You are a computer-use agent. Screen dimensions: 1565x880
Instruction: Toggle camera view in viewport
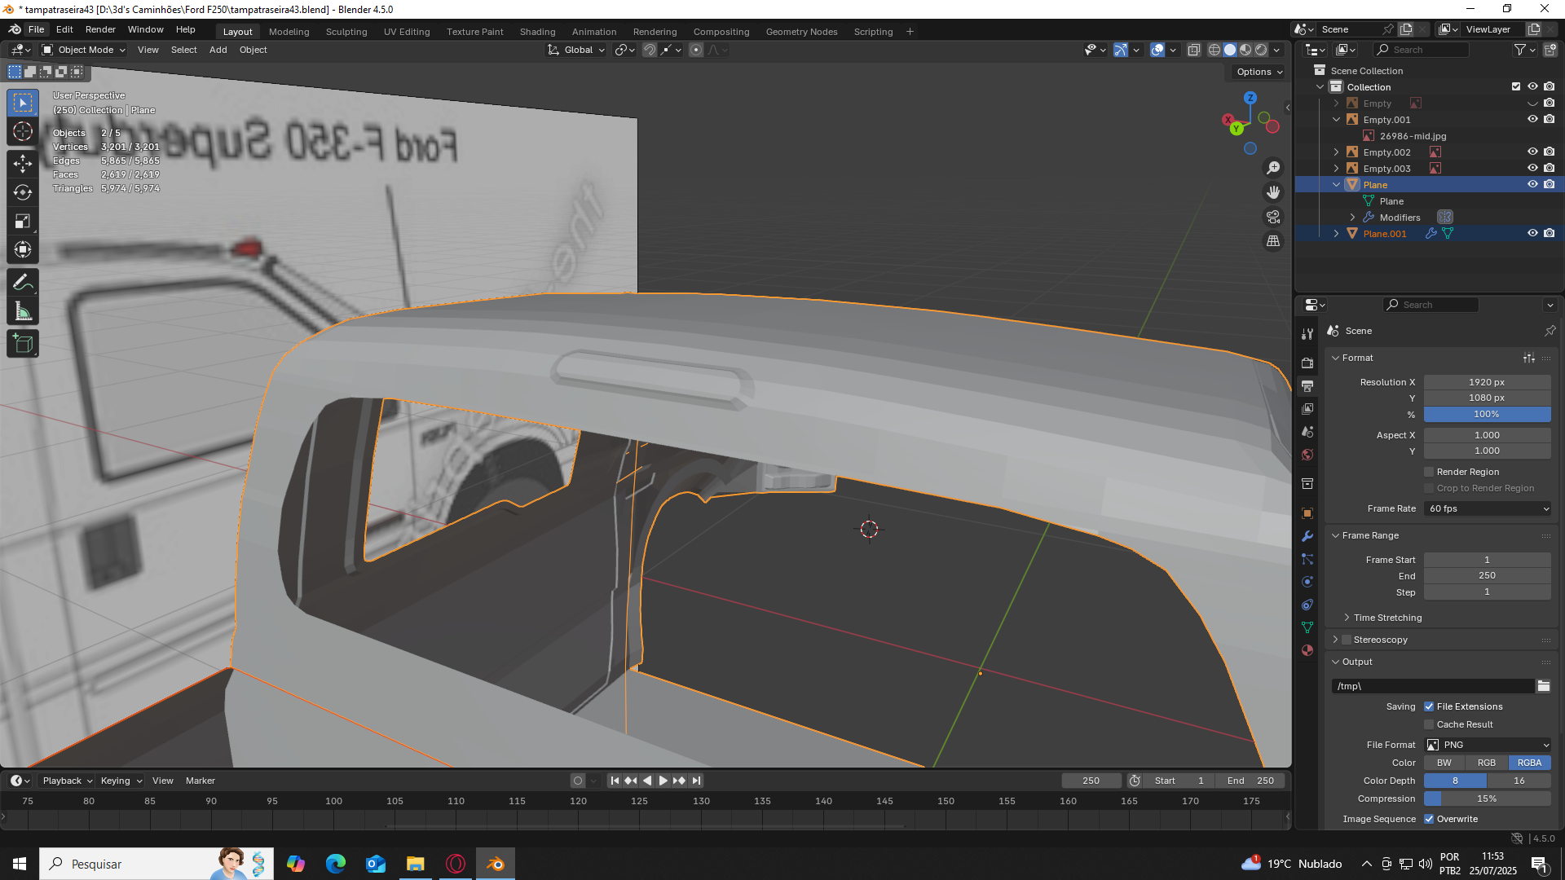click(1272, 217)
